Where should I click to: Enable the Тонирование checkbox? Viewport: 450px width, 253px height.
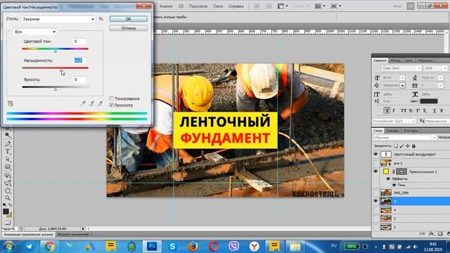click(111, 98)
